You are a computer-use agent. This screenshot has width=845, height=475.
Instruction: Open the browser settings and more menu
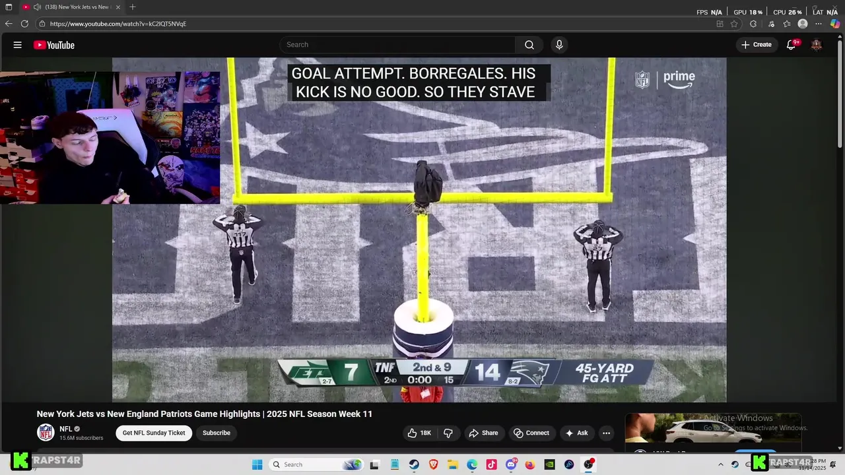click(x=819, y=24)
